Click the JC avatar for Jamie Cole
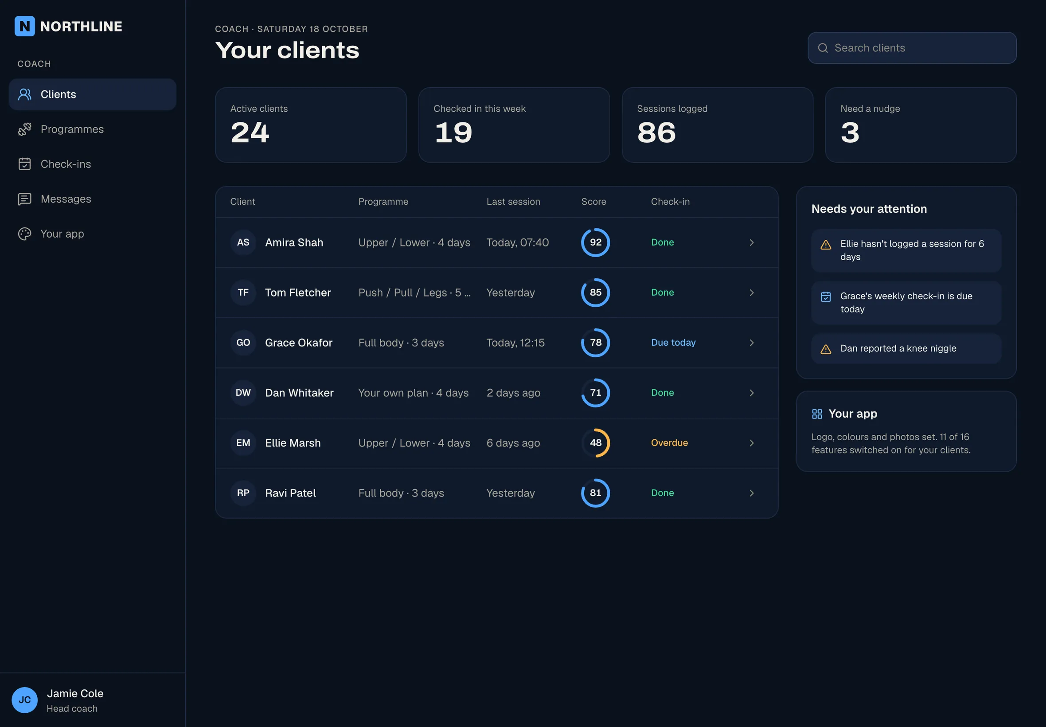The image size is (1046, 727). coord(24,700)
